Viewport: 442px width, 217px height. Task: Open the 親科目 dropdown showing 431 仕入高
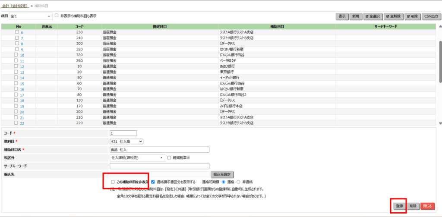(126, 141)
